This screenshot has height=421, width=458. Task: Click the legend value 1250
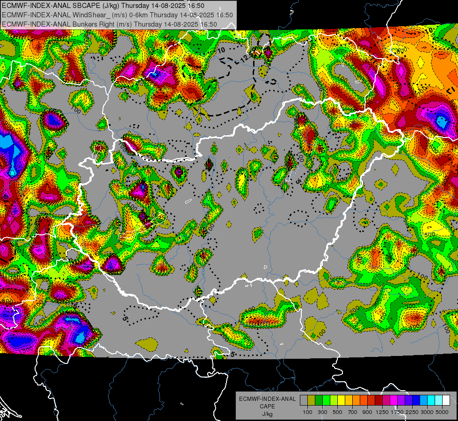(x=382, y=412)
